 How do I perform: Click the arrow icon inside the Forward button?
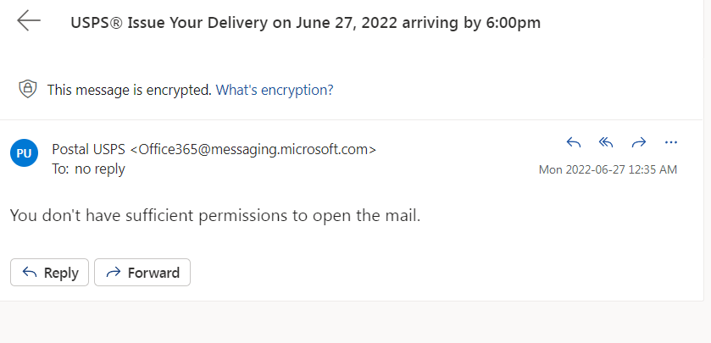pyautogui.click(x=114, y=273)
